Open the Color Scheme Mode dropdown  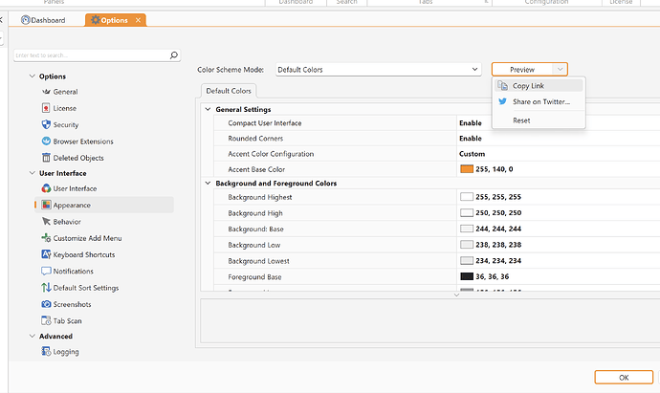[x=379, y=70]
